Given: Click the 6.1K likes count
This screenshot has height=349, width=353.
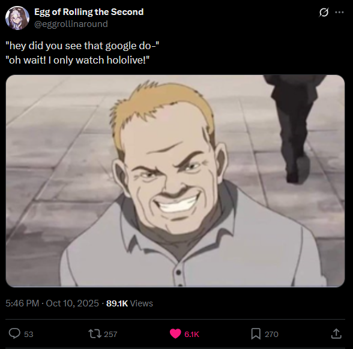Looking at the screenshot, I should click(192, 334).
